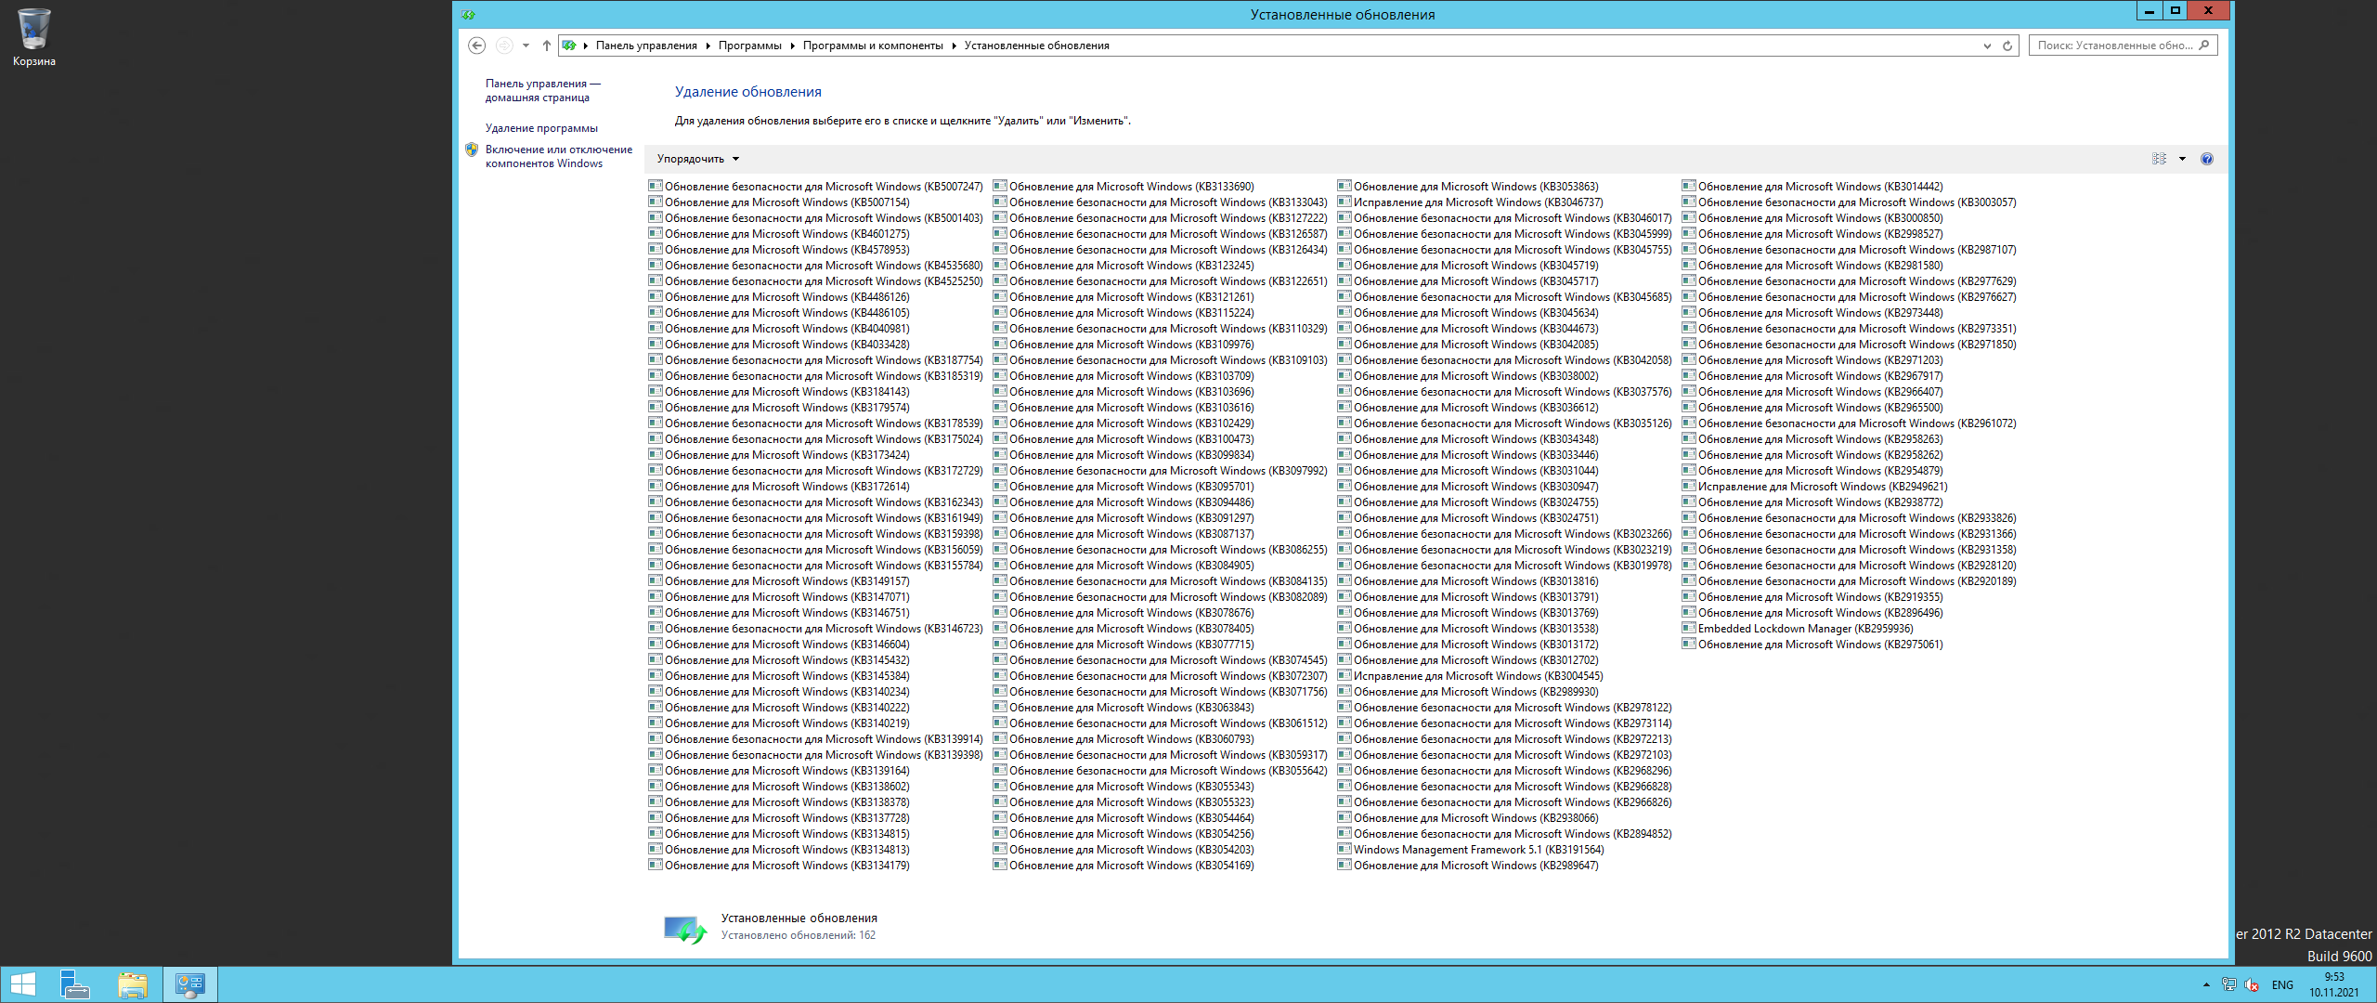Select security update KB3187754
This screenshot has height=1003, width=2377.
(815, 360)
